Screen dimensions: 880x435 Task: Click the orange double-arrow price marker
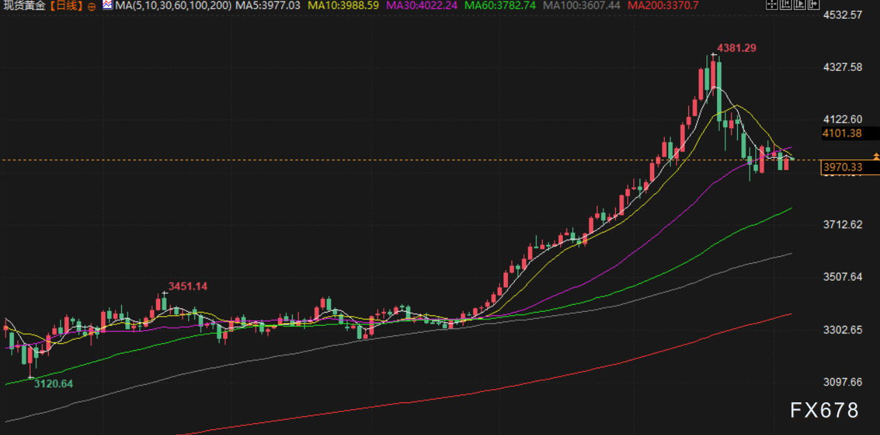point(876,157)
